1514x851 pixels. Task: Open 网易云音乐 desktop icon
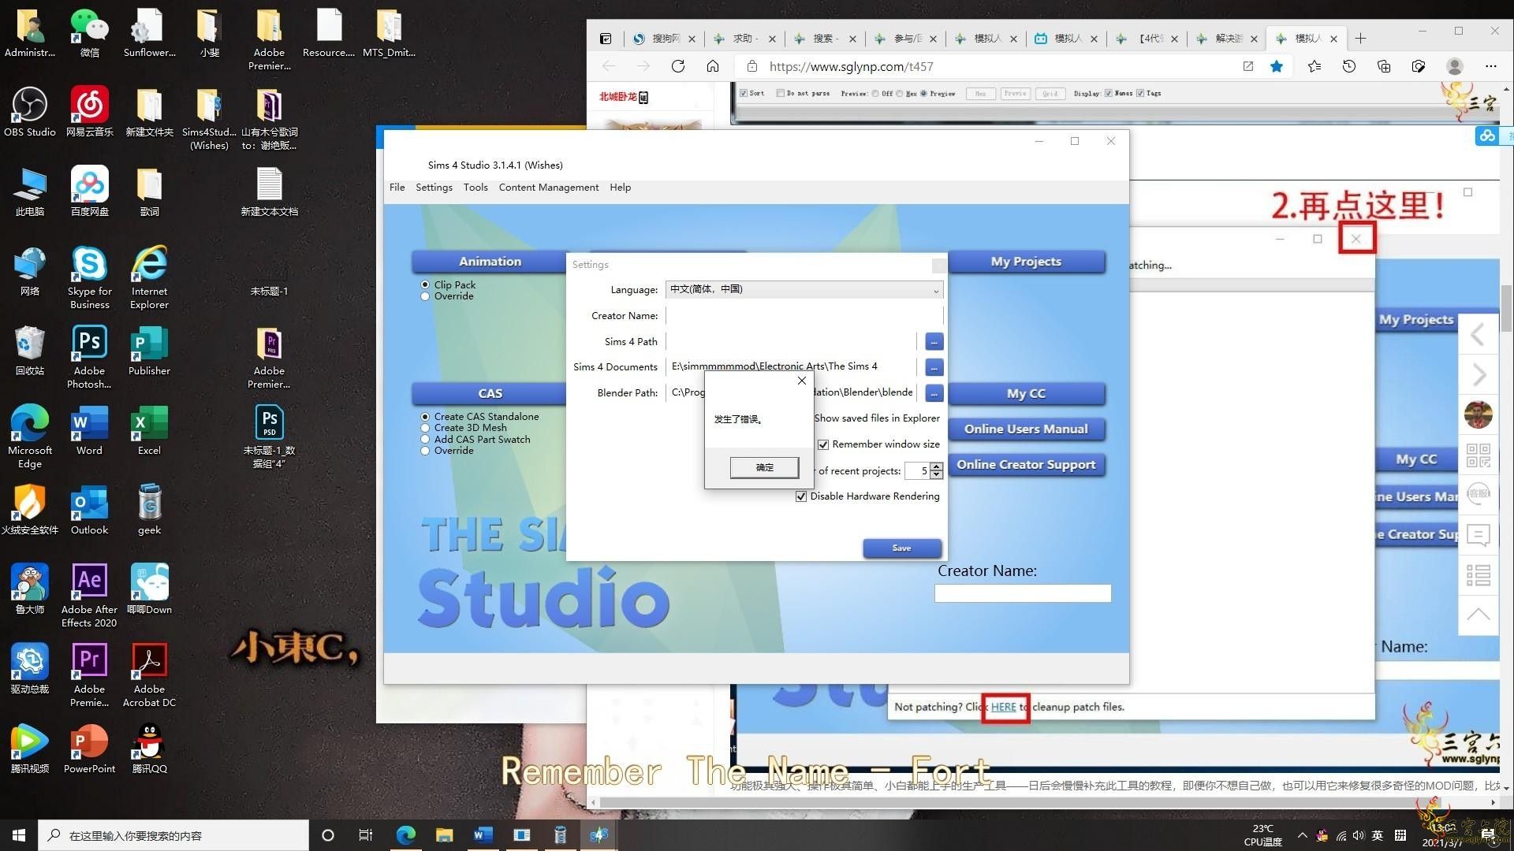(x=89, y=112)
